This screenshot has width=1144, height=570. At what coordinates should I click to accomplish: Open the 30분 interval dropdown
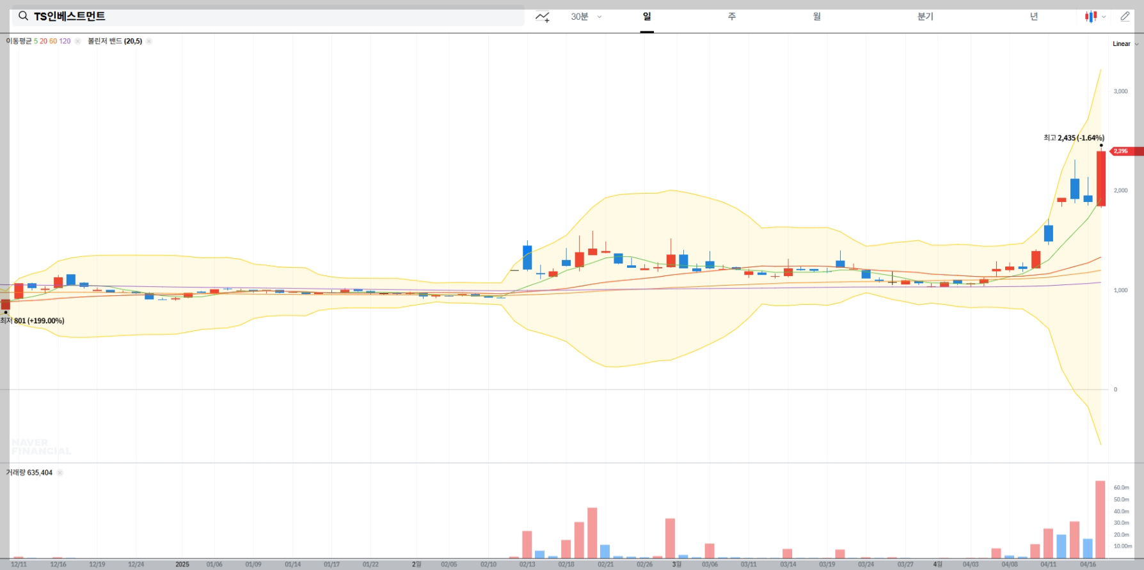586,17
